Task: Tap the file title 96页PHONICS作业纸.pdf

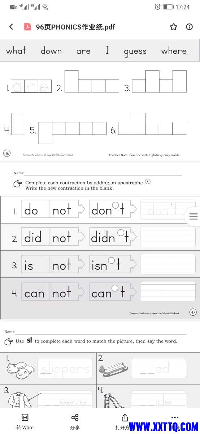Action: pyautogui.click(x=75, y=27)
